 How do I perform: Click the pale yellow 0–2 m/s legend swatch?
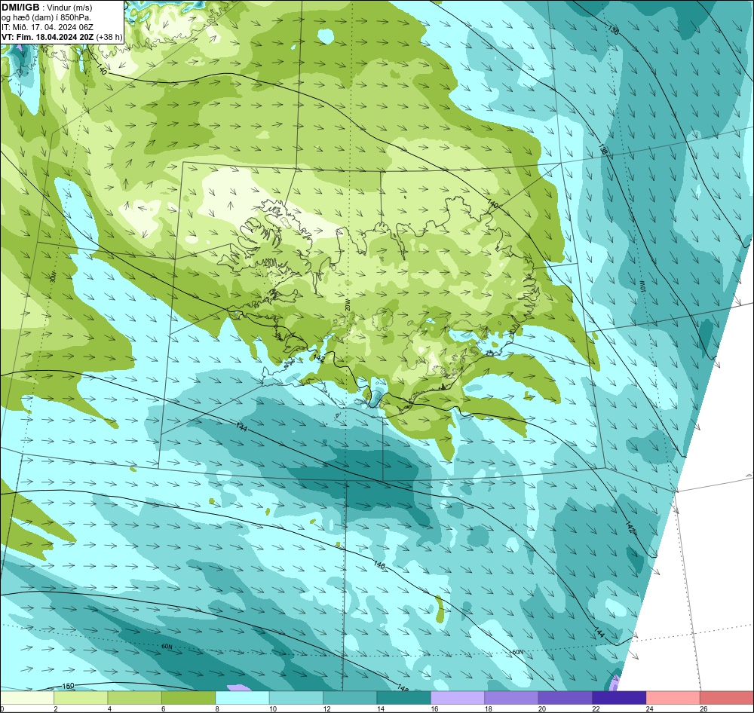tap(27, 698)
